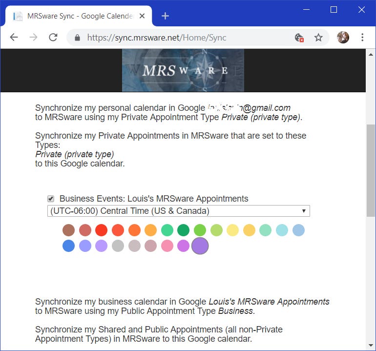Pick the periwinkle blue-violet swatch
This screenshot has height=351, width=376.
pyautogui.click(x=85, y=246)
